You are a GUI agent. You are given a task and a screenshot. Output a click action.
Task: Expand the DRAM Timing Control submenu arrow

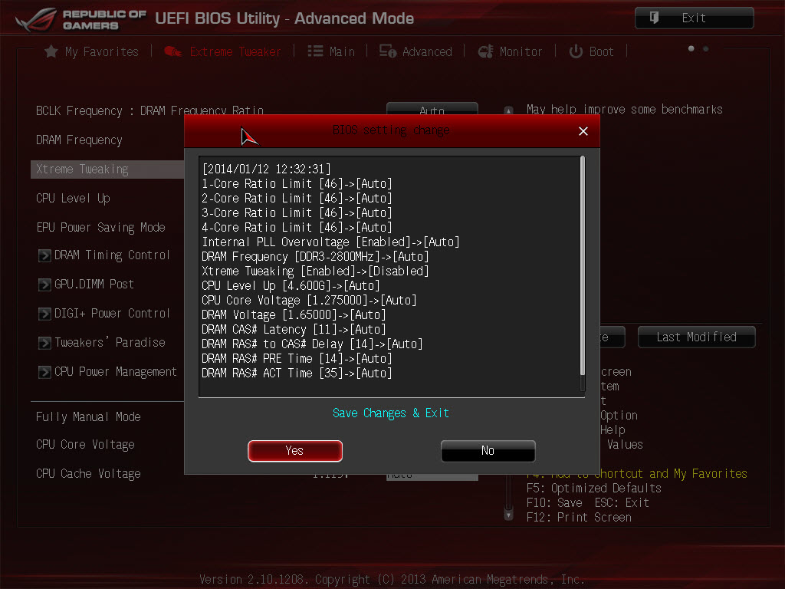pos(44,255)
